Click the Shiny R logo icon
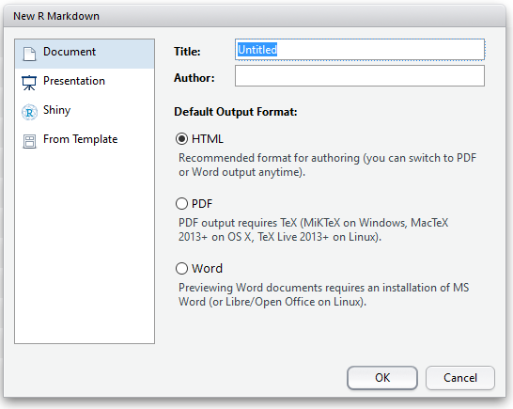Image resolution: width=513 pixels, height=409 pixels. pyautogui.click(x=29, y=112)
